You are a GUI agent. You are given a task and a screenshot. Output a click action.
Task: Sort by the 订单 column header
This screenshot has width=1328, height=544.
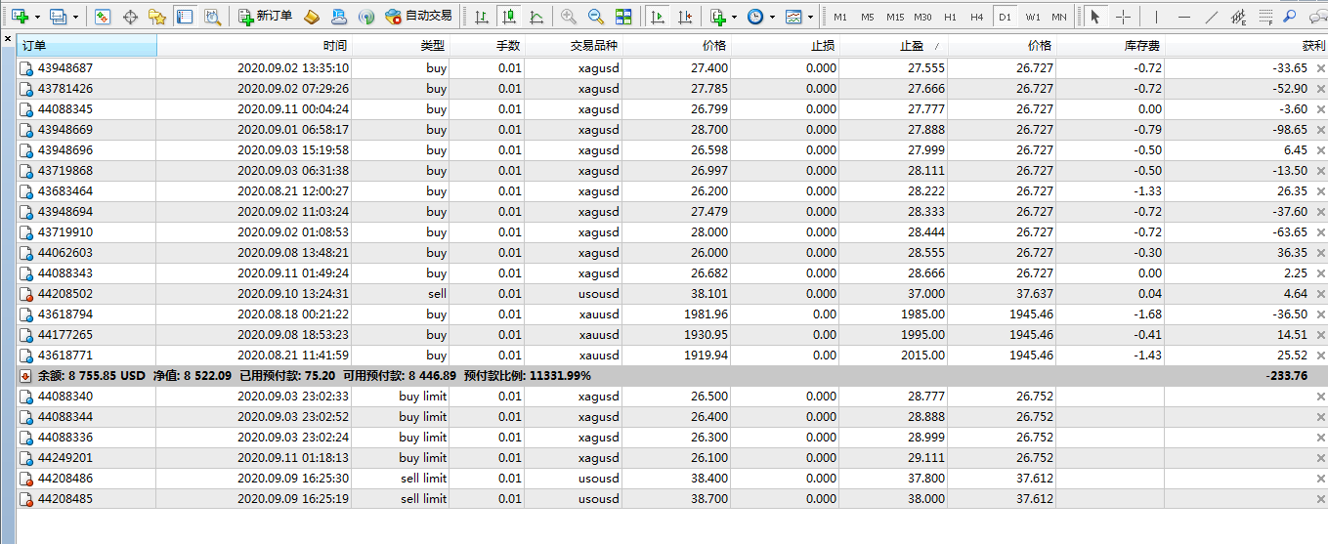coord(88,46)
